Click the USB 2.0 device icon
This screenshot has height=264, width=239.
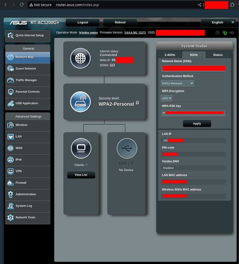pos(127,148)
